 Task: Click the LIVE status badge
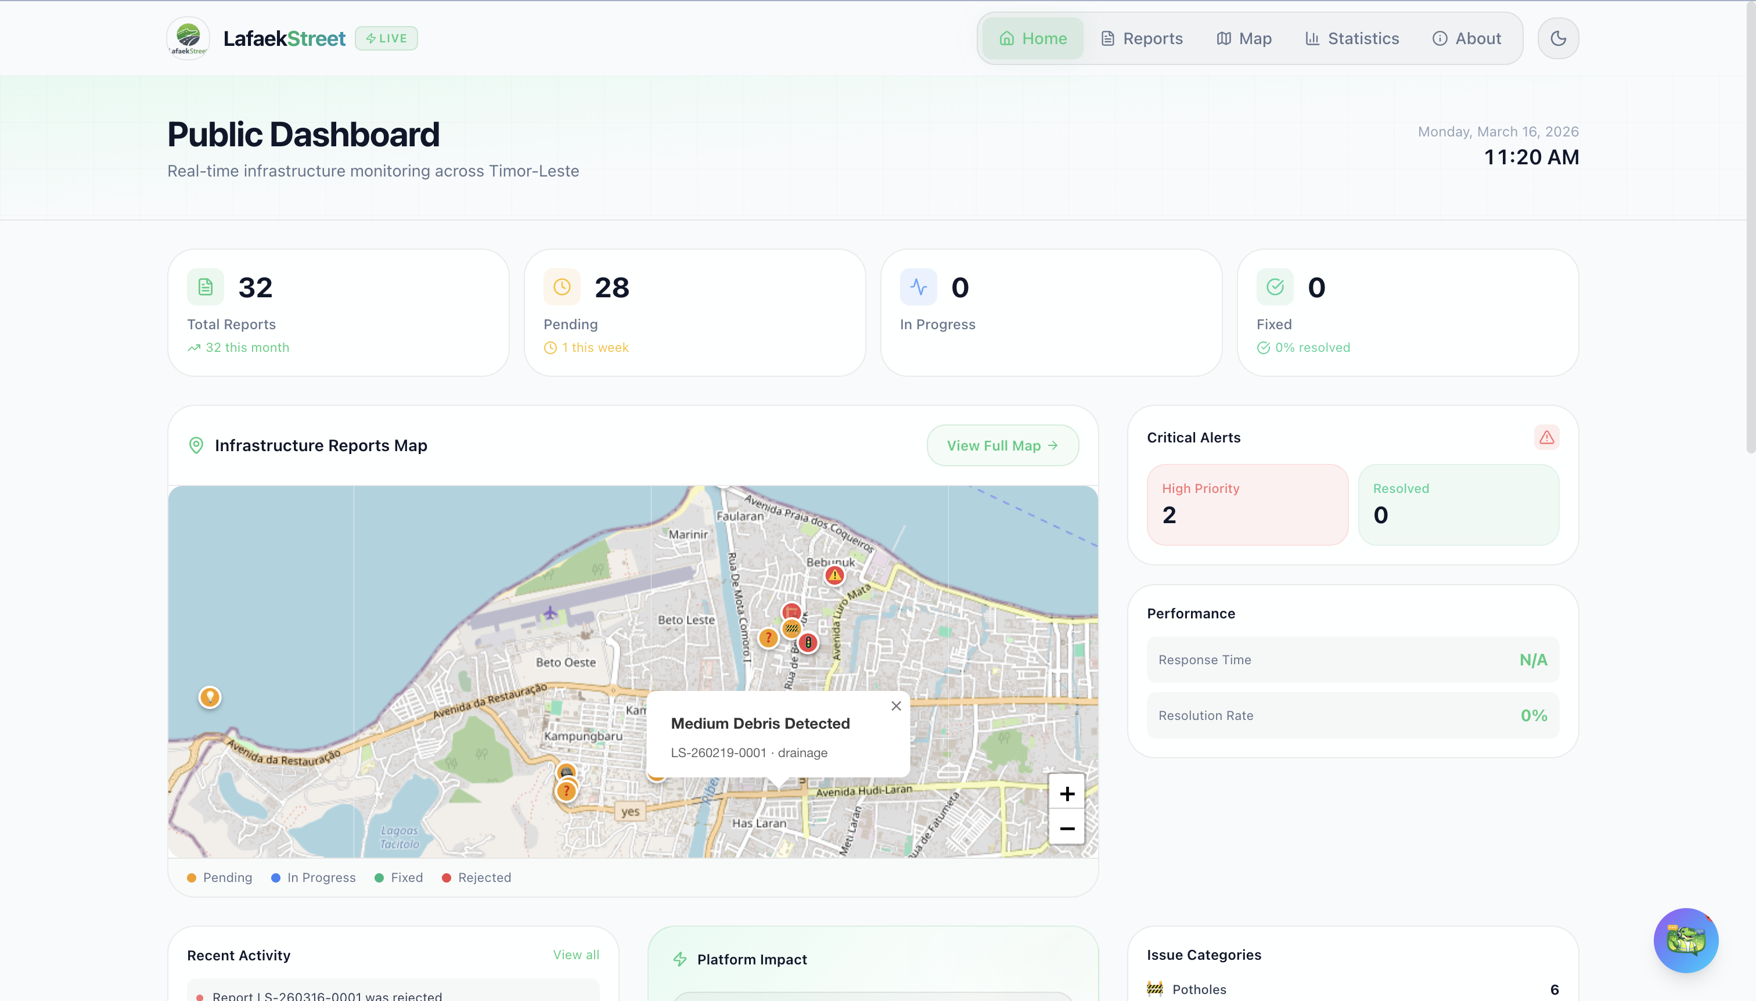point(386,38)
